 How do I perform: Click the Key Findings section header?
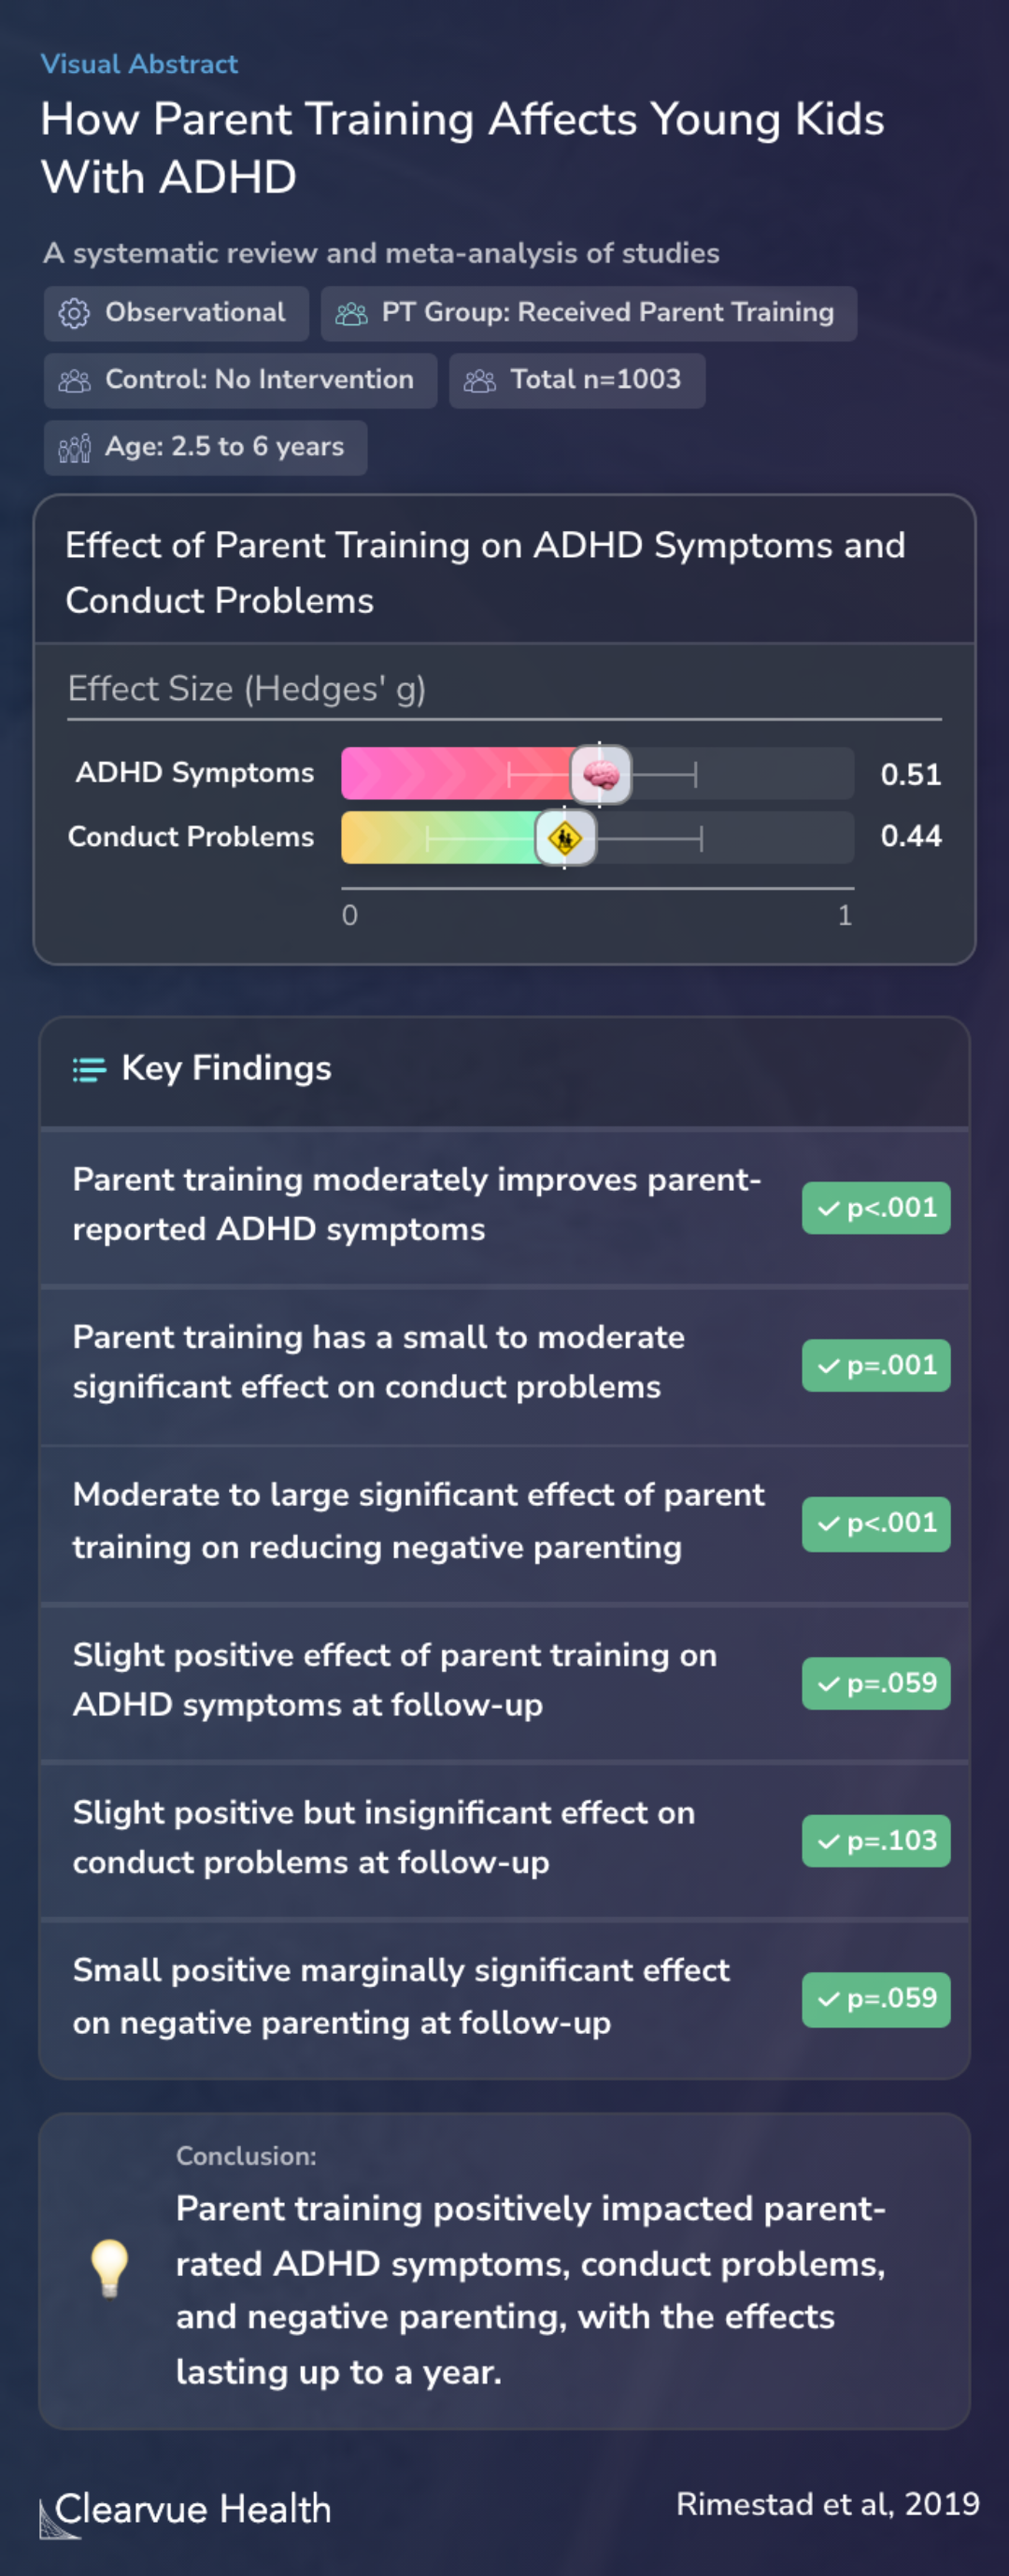pyautogui.click(x=226, y=1068)
